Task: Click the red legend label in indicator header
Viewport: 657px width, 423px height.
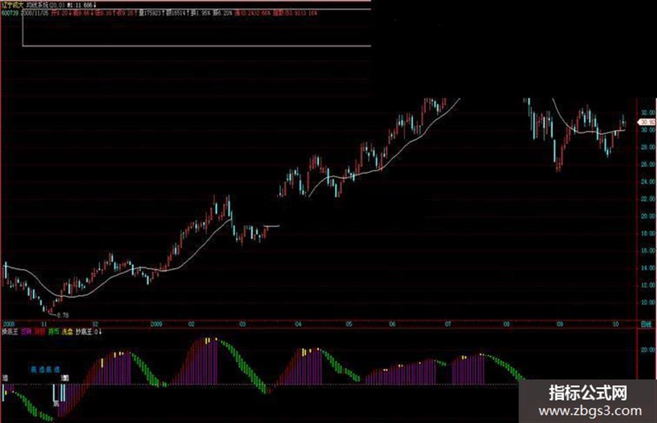Action: point(40,332)
